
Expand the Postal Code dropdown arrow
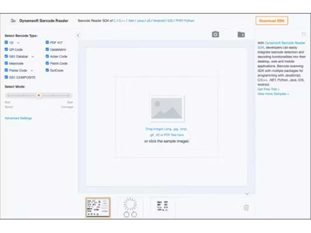tap(32, 71)
